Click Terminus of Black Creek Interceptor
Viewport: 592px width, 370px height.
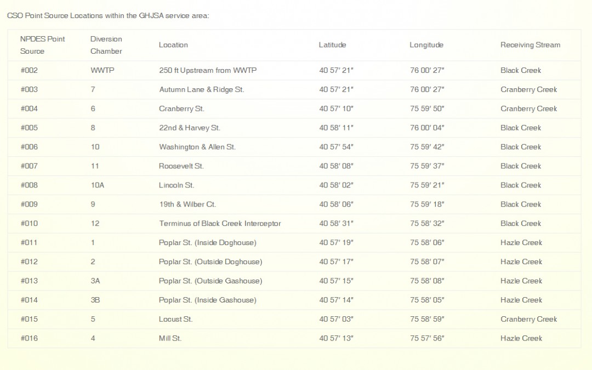click(220, 224)
